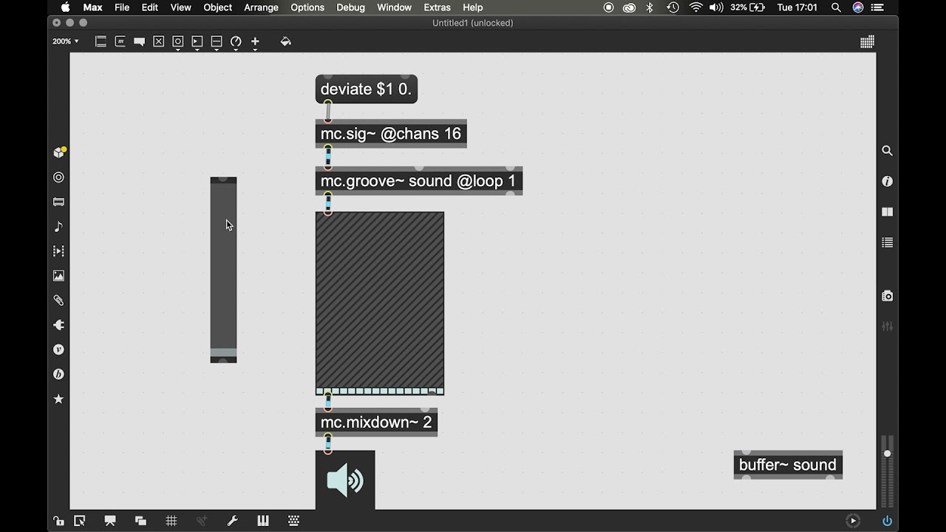The image size is (946, 532).
Task: Select the deviate $1 0. message box
Action: click(367, 89)
